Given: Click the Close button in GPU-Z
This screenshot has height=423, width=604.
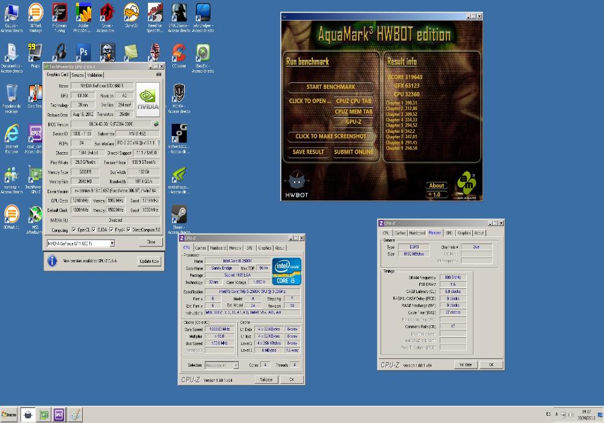Looking at the screenshot, I should pyautogui.click(x=151, y=242).
